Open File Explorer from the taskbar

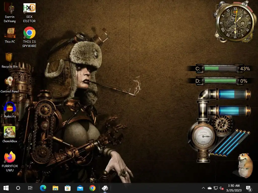(55, 188)
